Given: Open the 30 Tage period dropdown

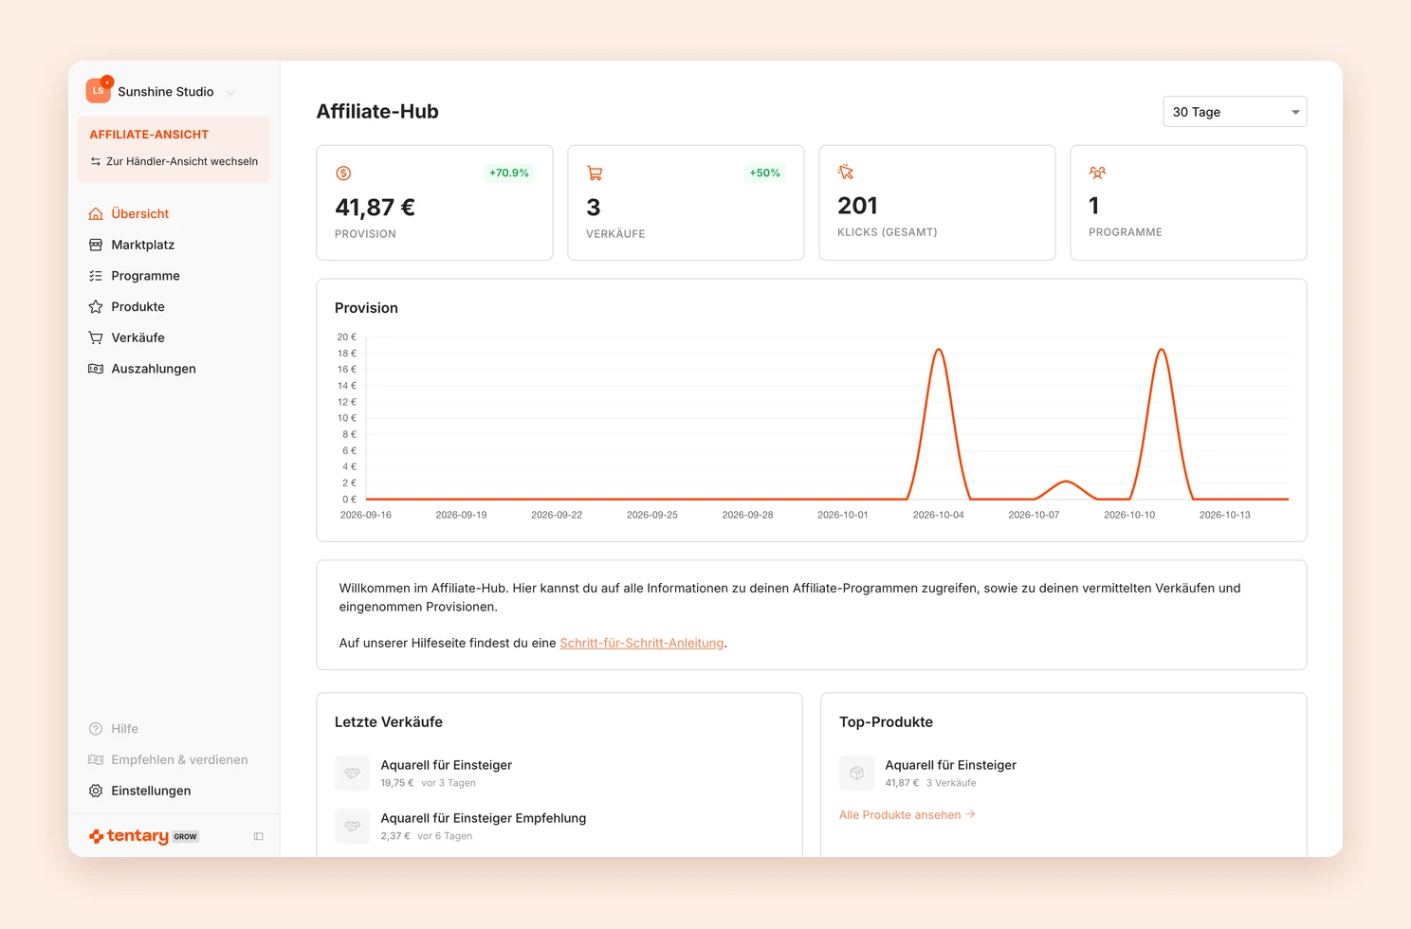Looking at the screenshot, I should [x=1235, y=112].
